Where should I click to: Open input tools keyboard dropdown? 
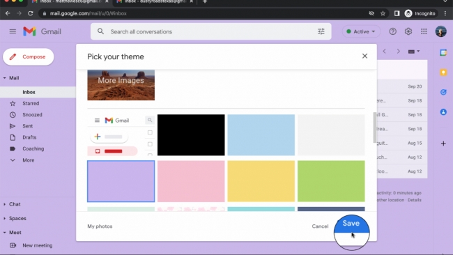pos(414,52)
